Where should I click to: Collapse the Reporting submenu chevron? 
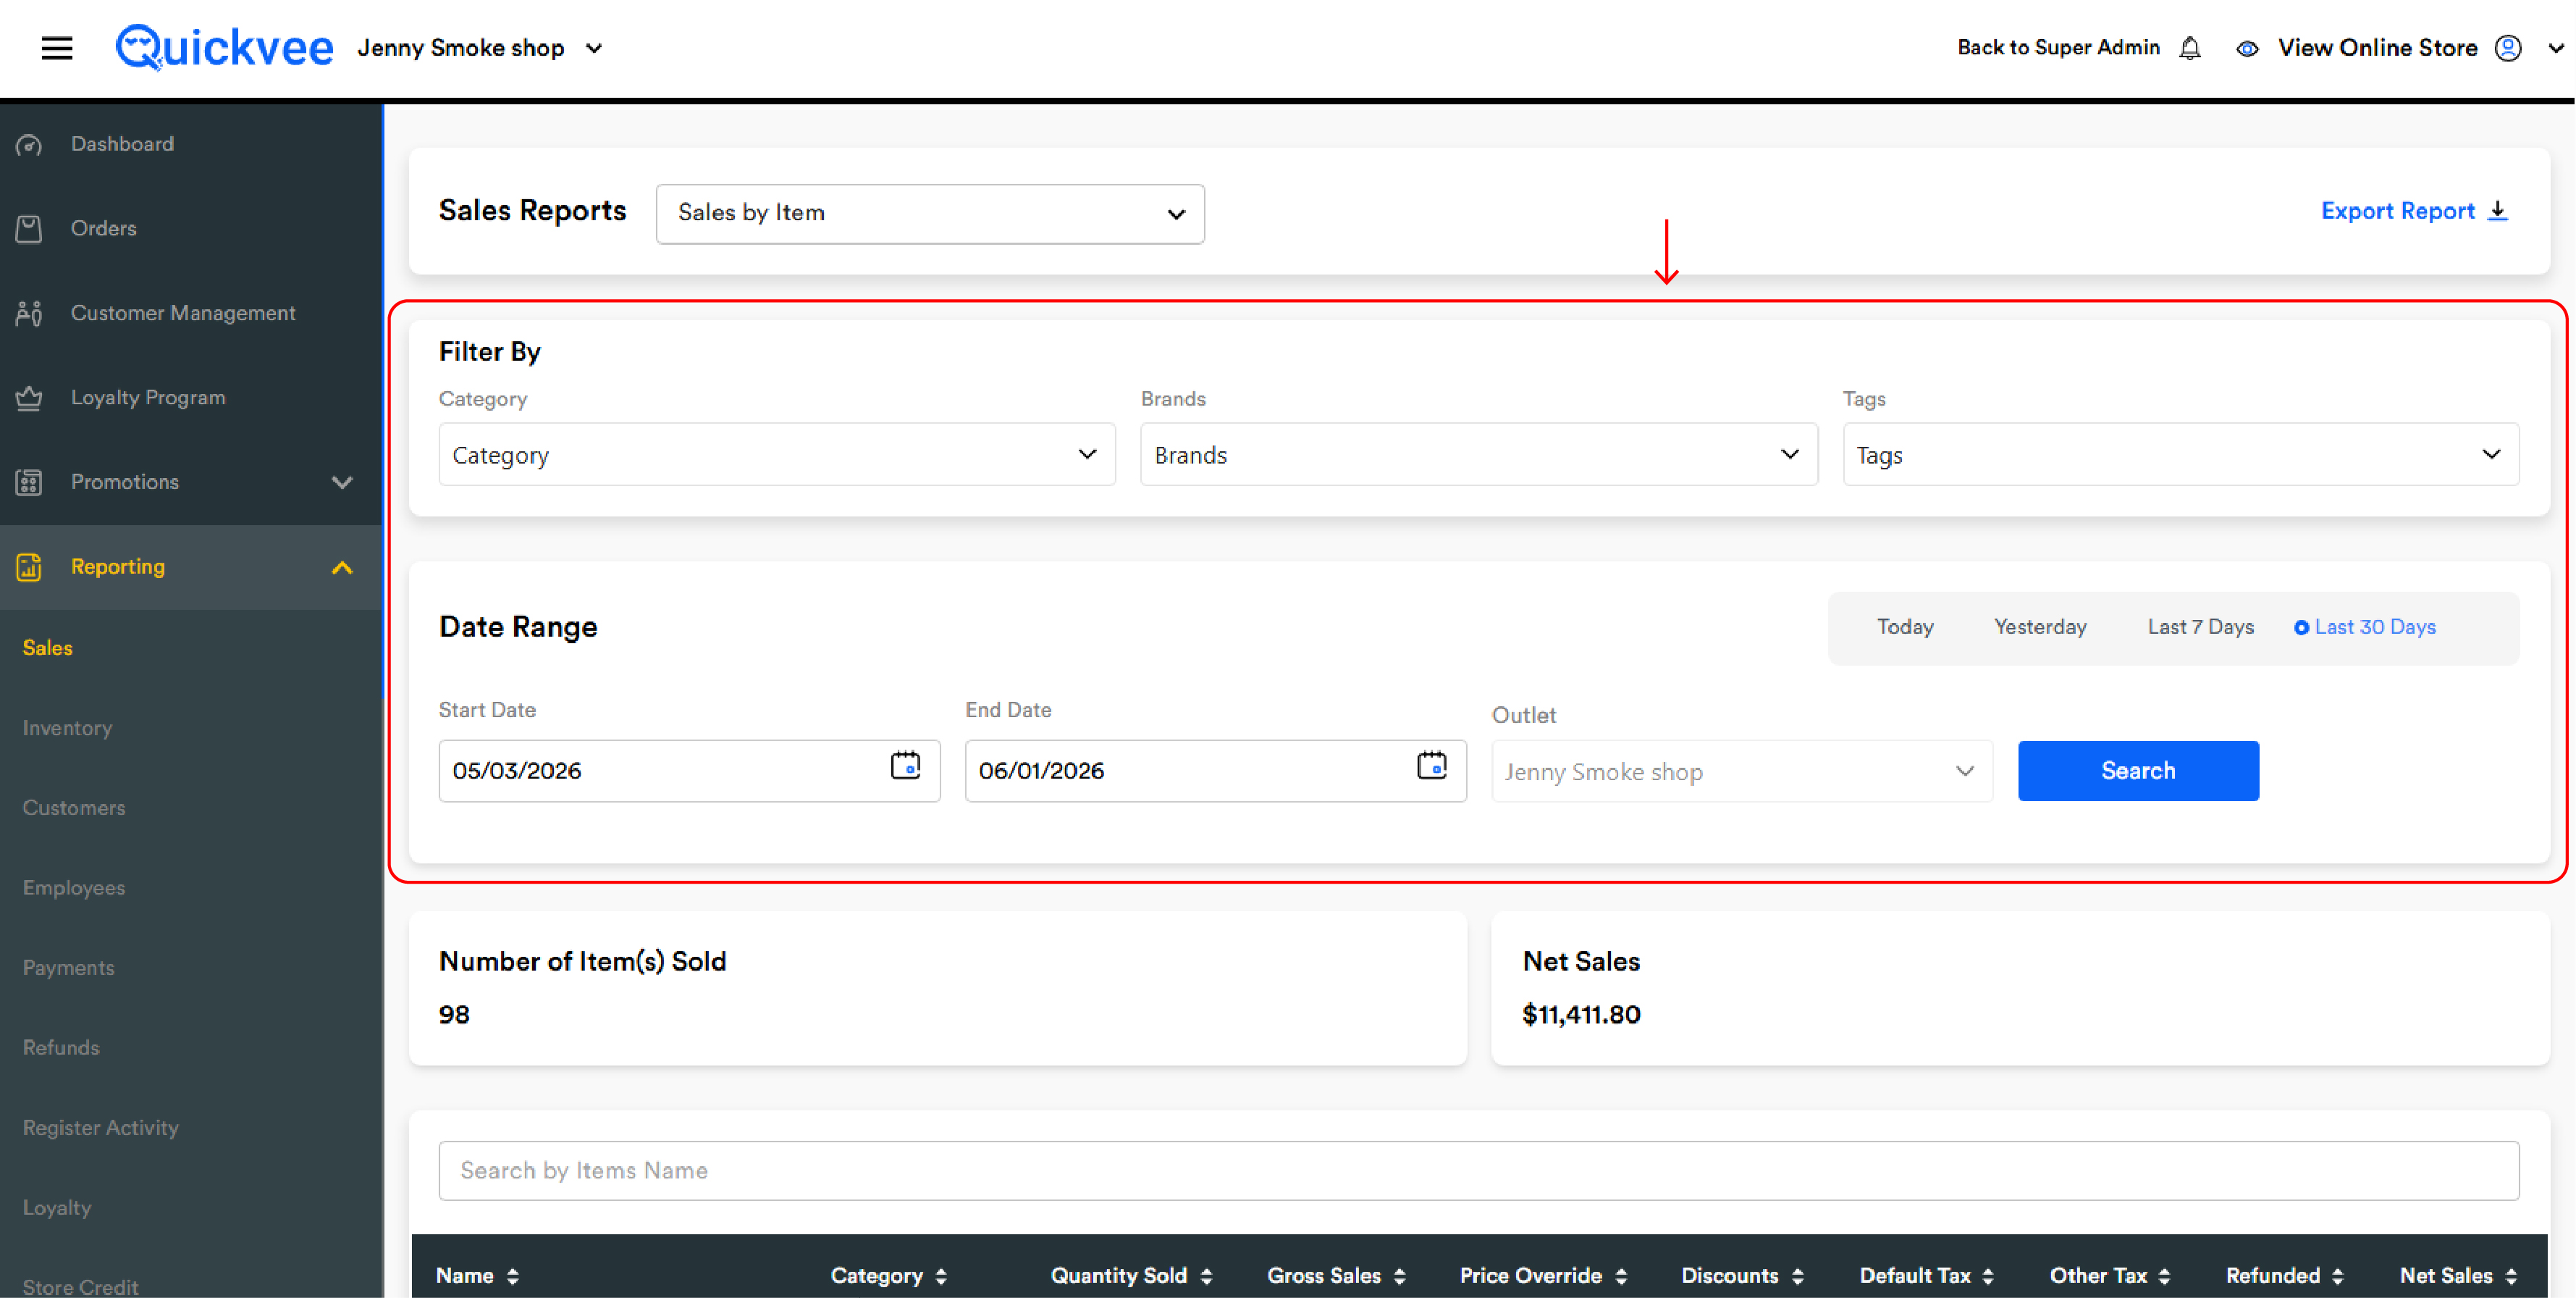pos(342,567)
